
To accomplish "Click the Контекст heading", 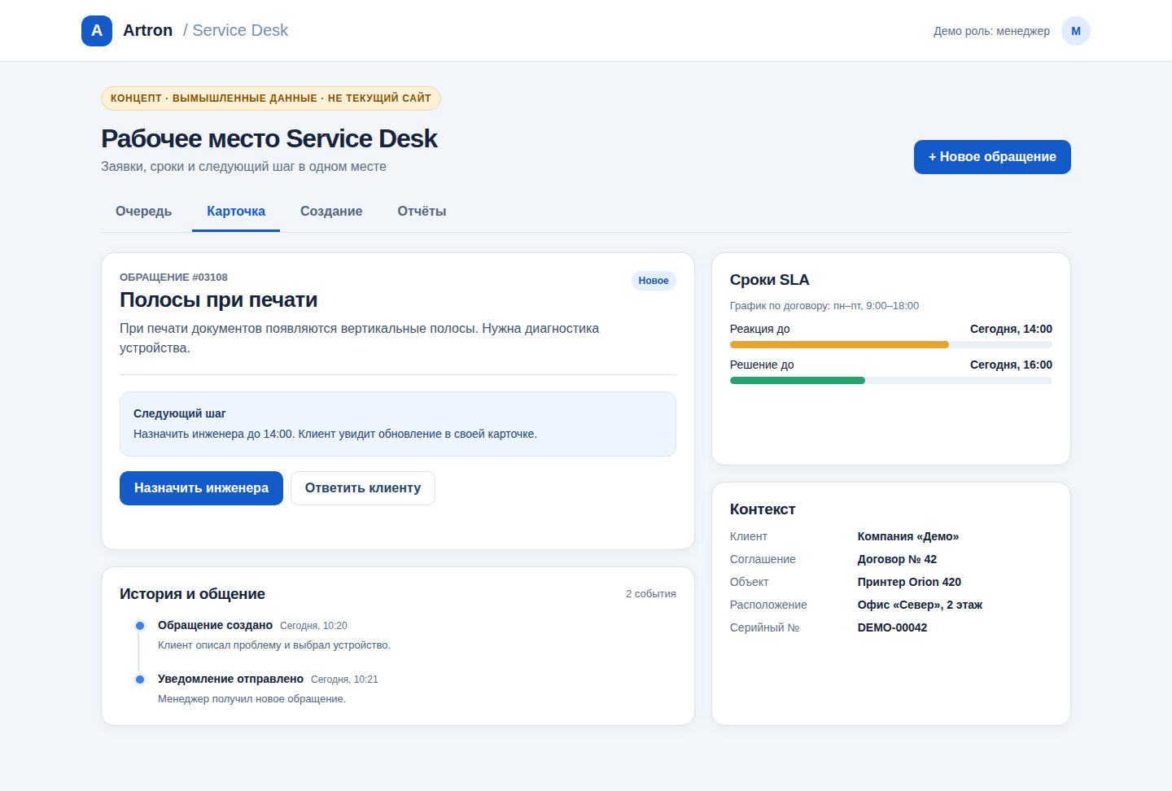I will pos(763,509).
